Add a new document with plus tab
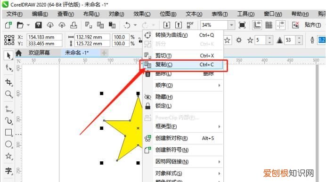Viewport: 326px width, 182px height. [104, 53]
